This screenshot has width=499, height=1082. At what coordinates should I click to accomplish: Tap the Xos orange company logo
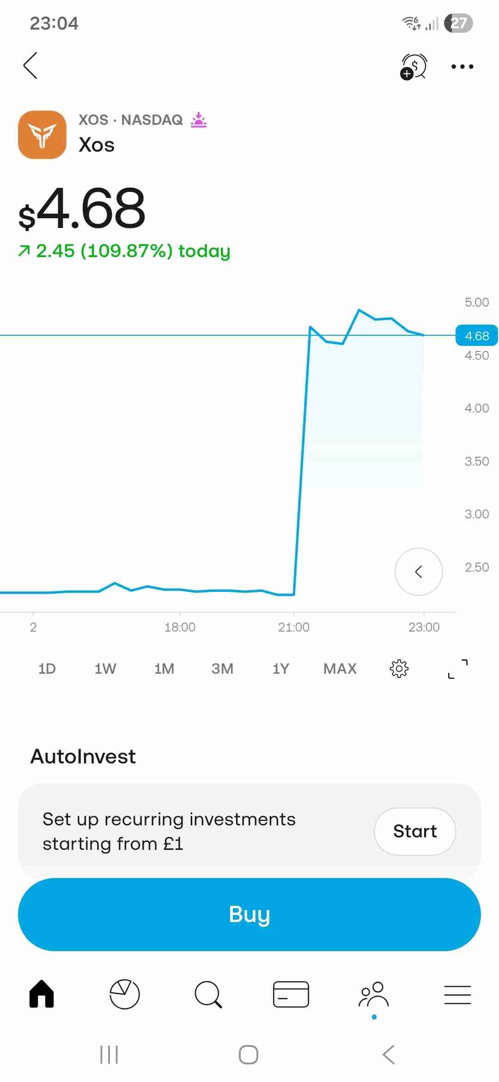click(x=42, y=135)
